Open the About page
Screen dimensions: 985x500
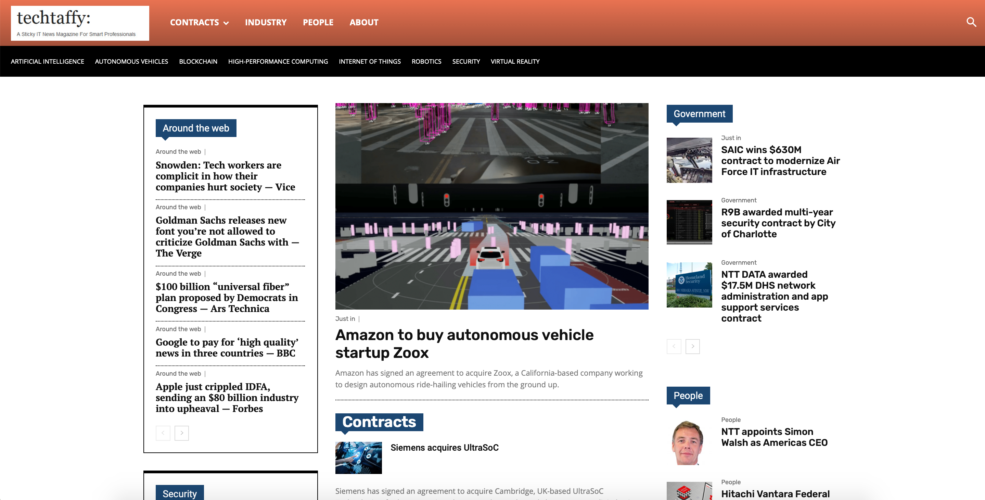pyautogui.click(x=363, y=23)
